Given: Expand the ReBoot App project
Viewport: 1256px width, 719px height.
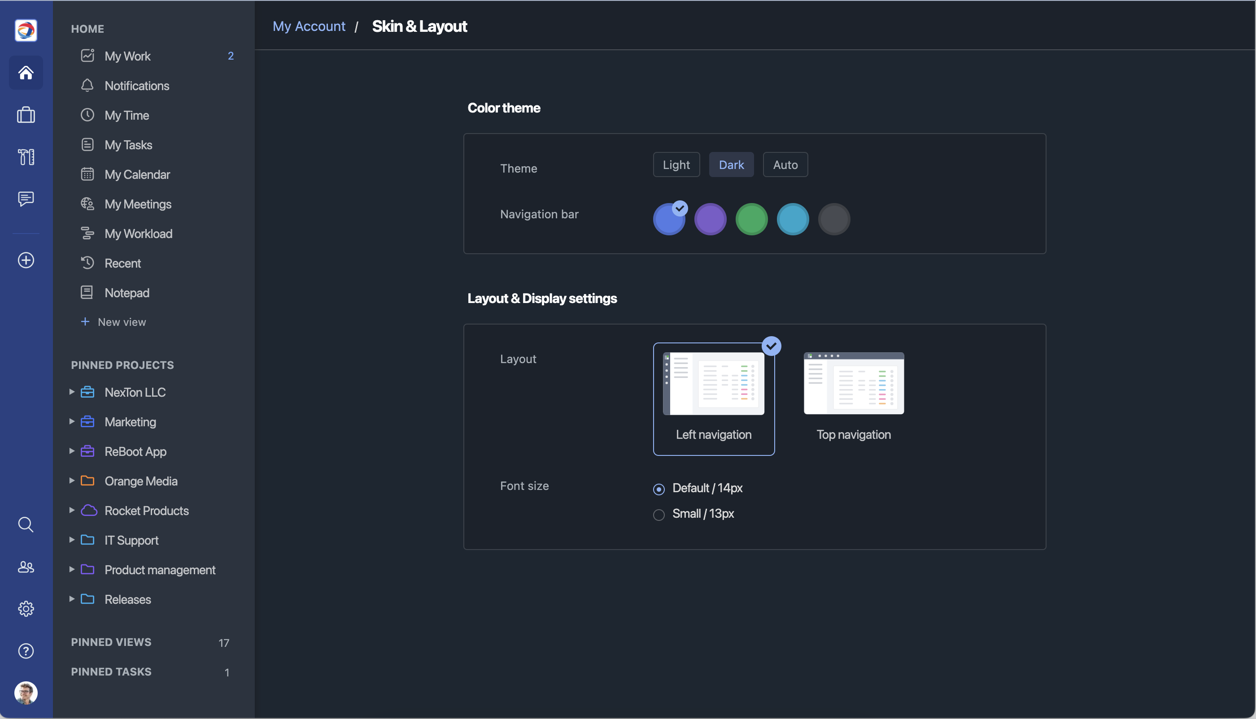Looking at the screenshot, I should [x=72, y=451].
